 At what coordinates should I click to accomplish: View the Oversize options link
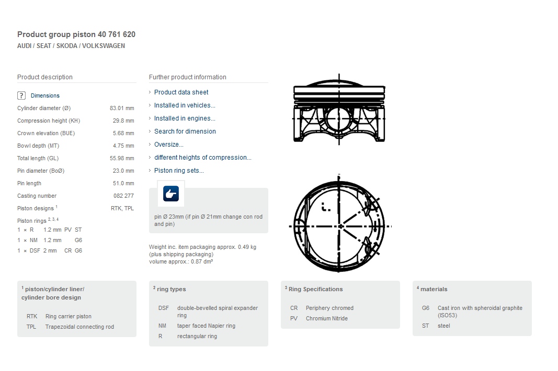(x=168, y=145)
